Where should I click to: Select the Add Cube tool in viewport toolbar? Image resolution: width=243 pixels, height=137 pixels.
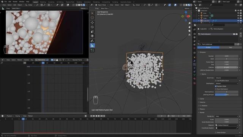pyautogui.click(x=92, y=51)
